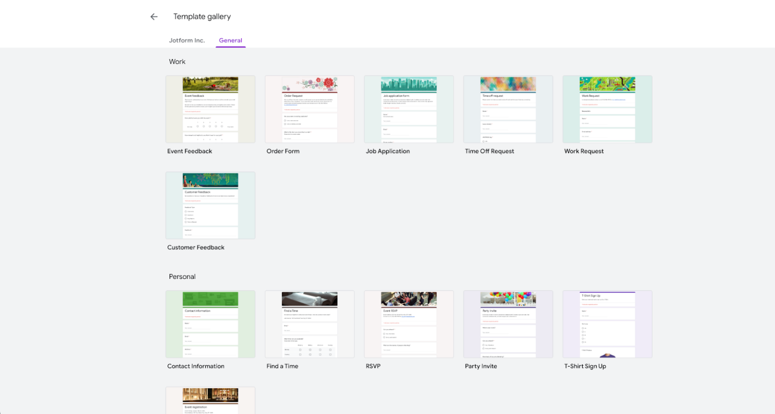Image resolution: width=775 pixels, height=414 pixels.
Task: Choose the RSVP template
Action: tap(409, 324)
